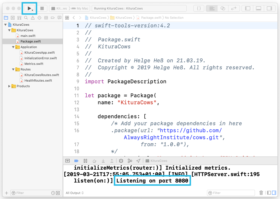Select the Products group row
Image resolution: width=280 pixels, height=199 pixels.
click(33, 86)
